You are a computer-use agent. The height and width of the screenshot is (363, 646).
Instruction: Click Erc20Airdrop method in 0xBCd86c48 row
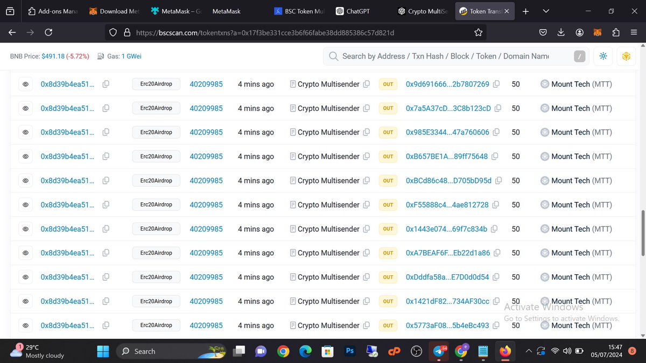(156, 181)
